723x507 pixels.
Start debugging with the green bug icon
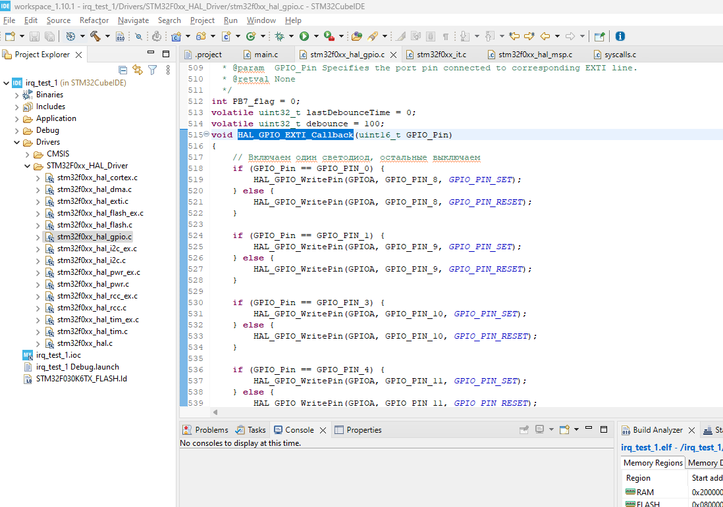click(x=279, y=36)
